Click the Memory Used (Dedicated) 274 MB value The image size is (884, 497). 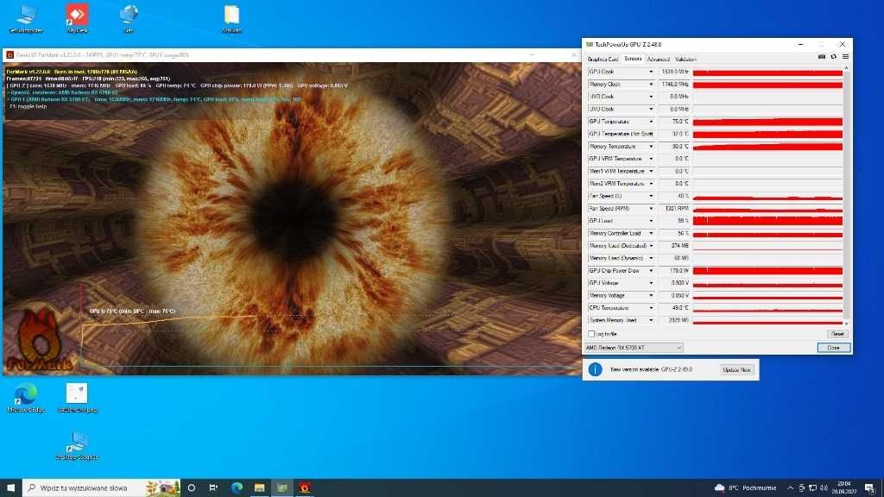tap(674, 246)
